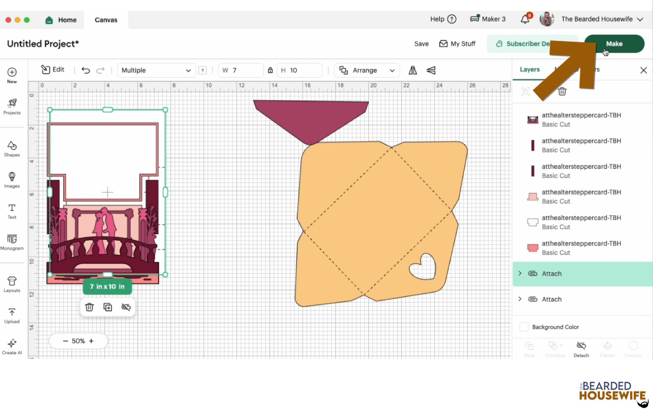This screenshot has width=653, height=415.
Task: Open the Multiple operation dropdown
Action: tap(156, 70)
